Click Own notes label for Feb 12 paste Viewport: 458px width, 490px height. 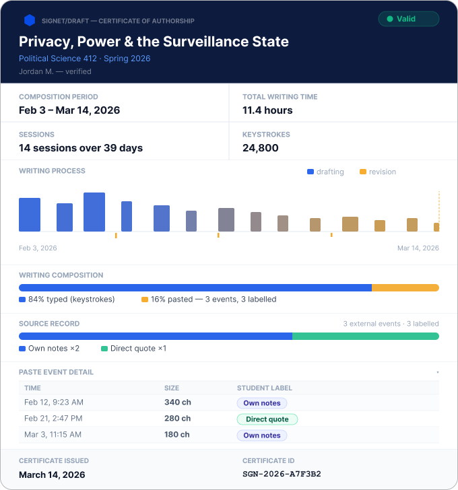[262, 403]
